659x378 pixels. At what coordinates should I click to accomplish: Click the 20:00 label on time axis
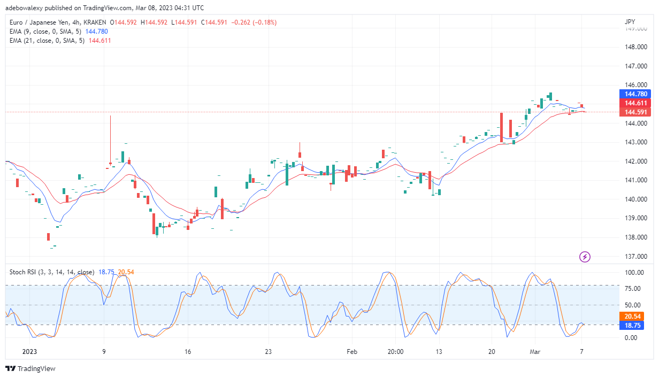(395, 351)
